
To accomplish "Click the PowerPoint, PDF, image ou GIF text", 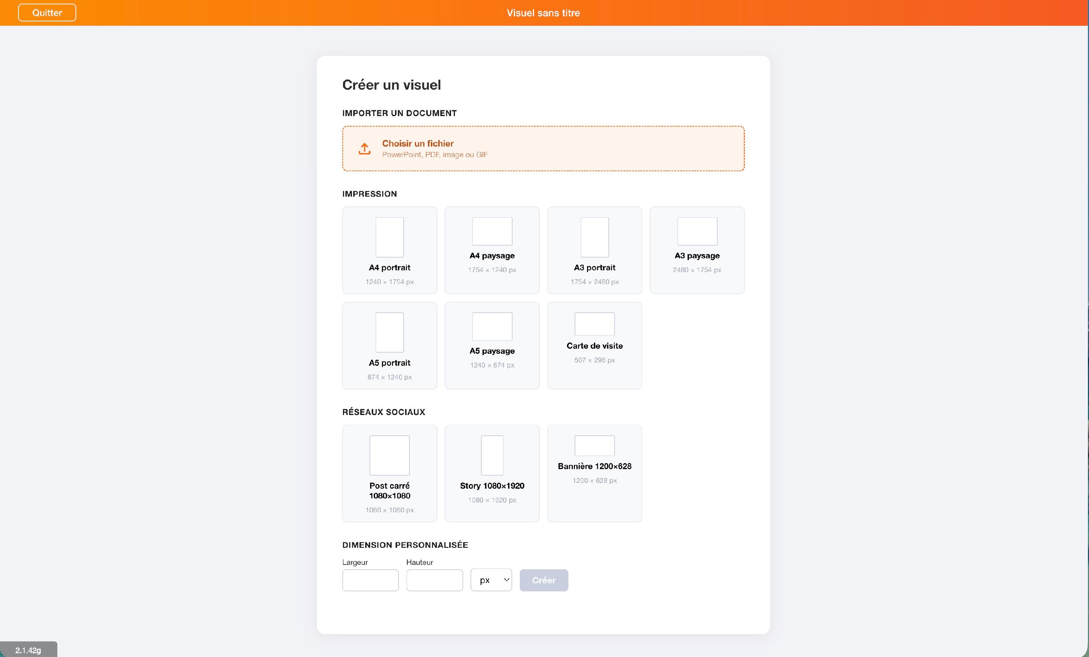I will [435, 155].
